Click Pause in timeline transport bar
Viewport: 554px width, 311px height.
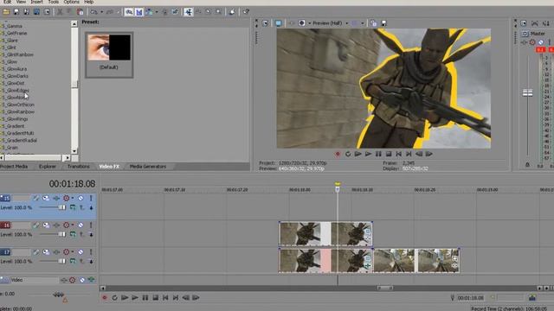point(145,298)
